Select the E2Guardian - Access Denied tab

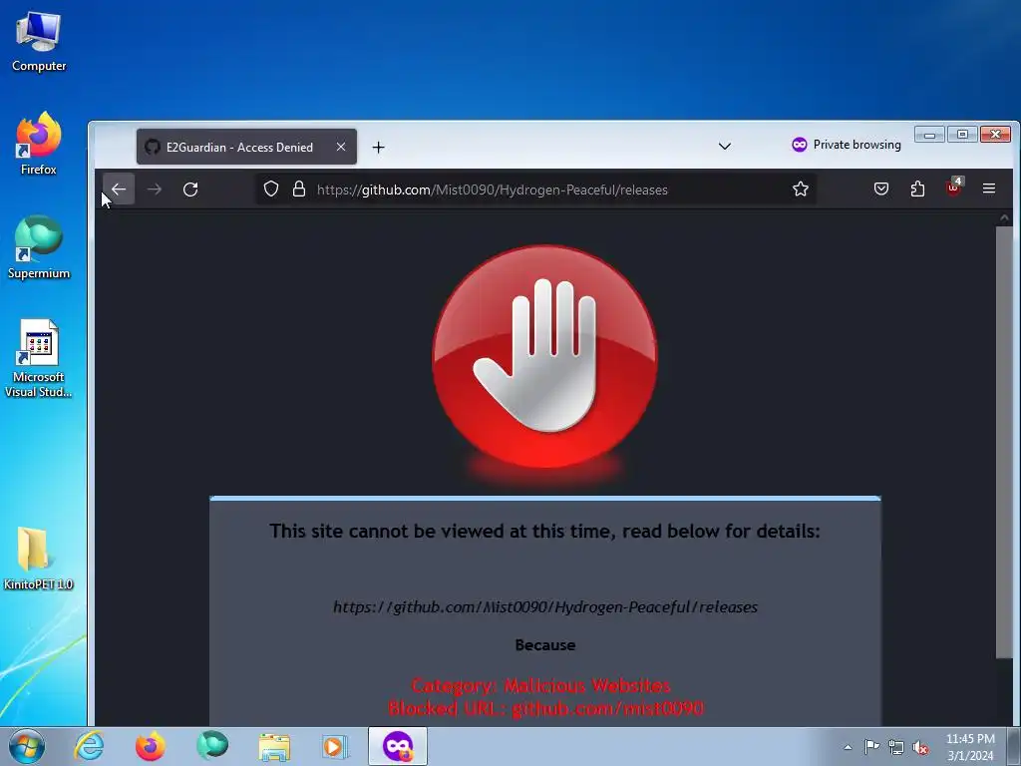pyautogui.click(x=246, y=147)
